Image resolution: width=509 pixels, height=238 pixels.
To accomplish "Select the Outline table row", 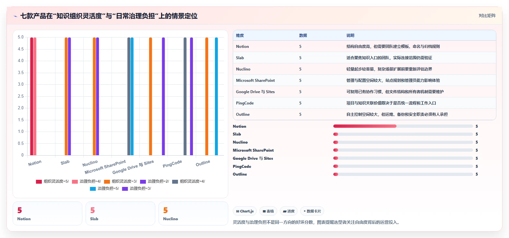I will (x=364, y=114).
